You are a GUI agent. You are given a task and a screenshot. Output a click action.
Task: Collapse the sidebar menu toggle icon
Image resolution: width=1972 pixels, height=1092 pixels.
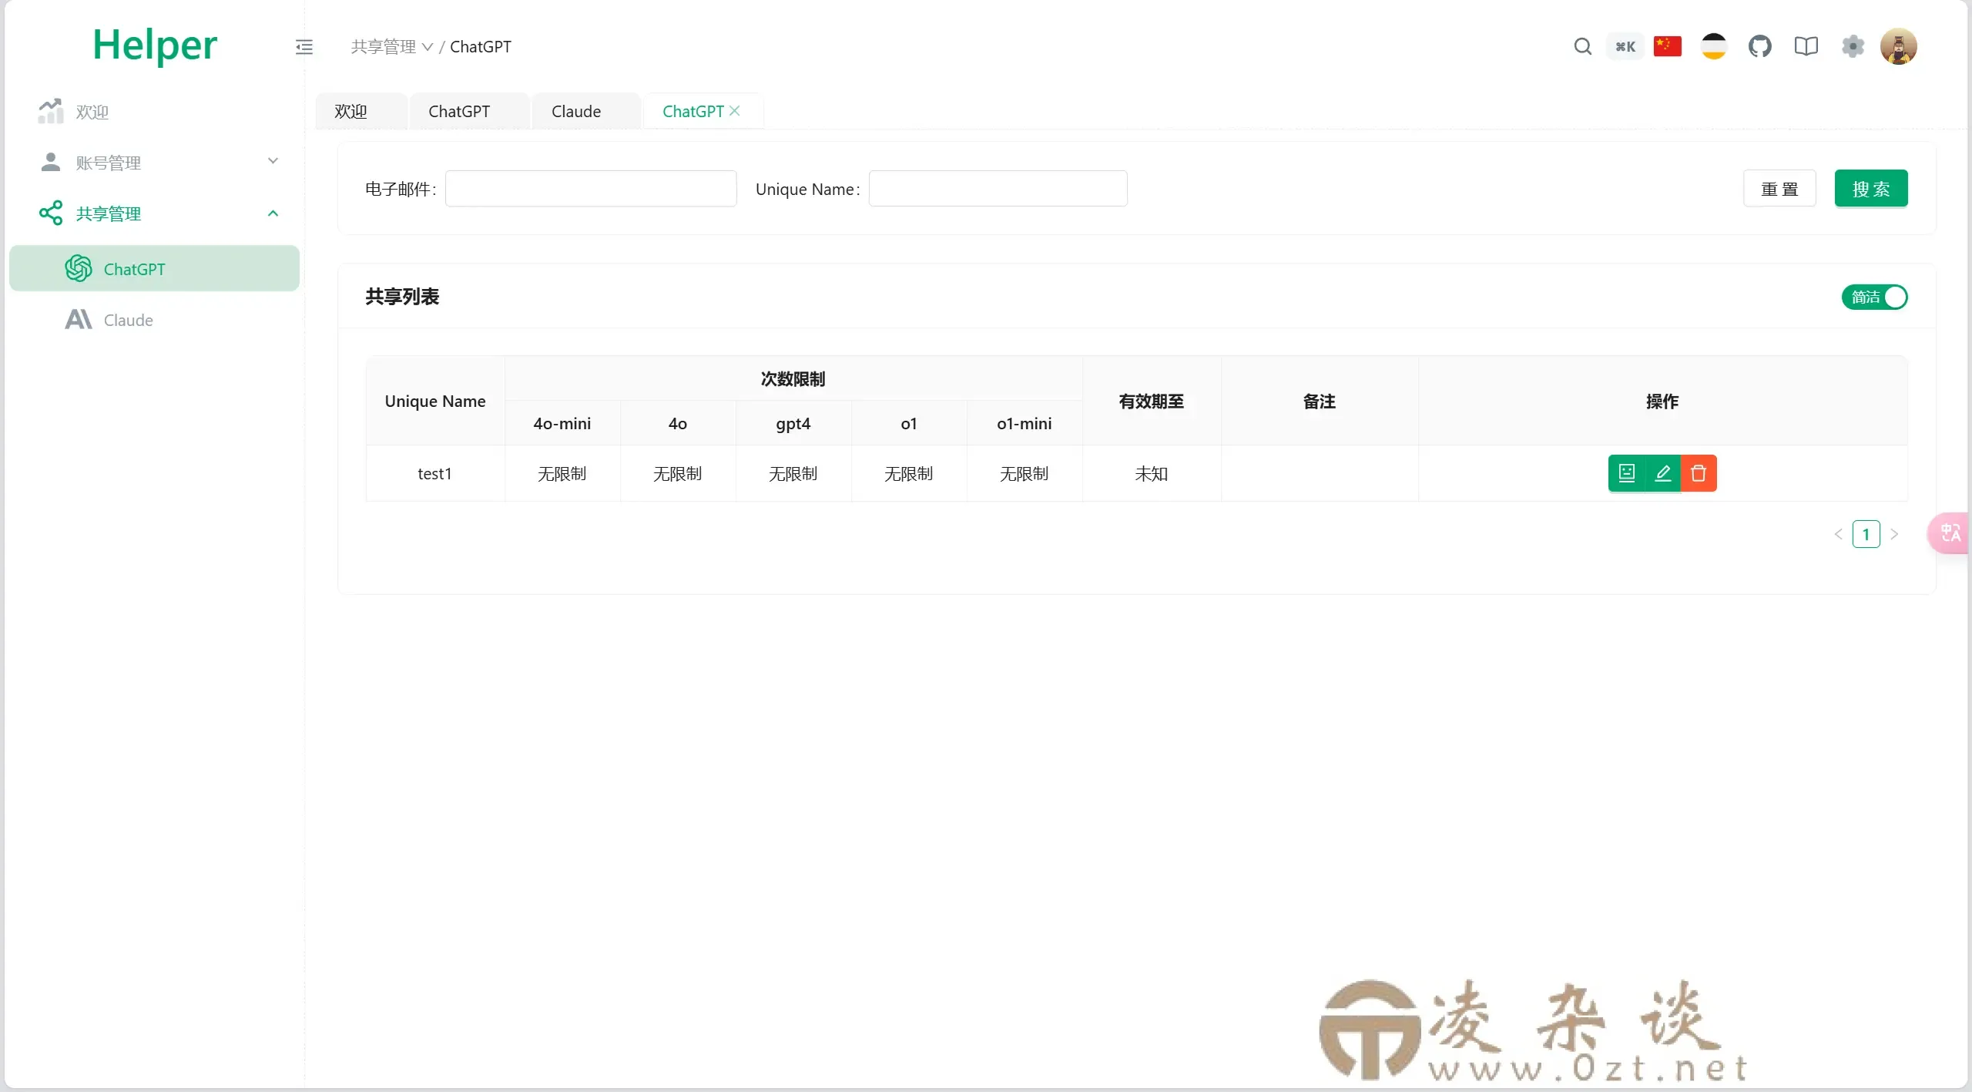304,47
